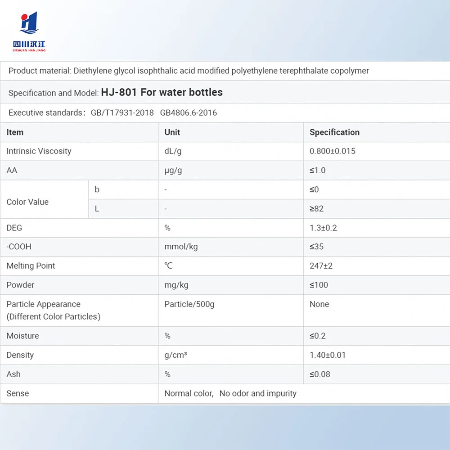Image resolution: width=450 pixels, height=450 pixels.
Task: Select the b sub-row of Color Value
Action: [x=97, y=189]
